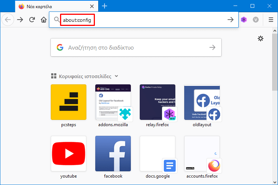Open the facebook top site tile
Viewport: 278px width, 185px height.
click(113, 154)
